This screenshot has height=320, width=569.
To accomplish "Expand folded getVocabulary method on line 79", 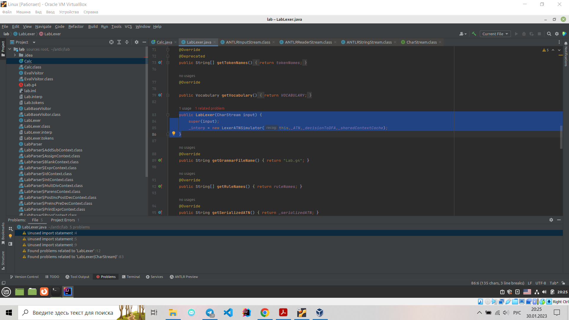I will [x=168, y=95].
